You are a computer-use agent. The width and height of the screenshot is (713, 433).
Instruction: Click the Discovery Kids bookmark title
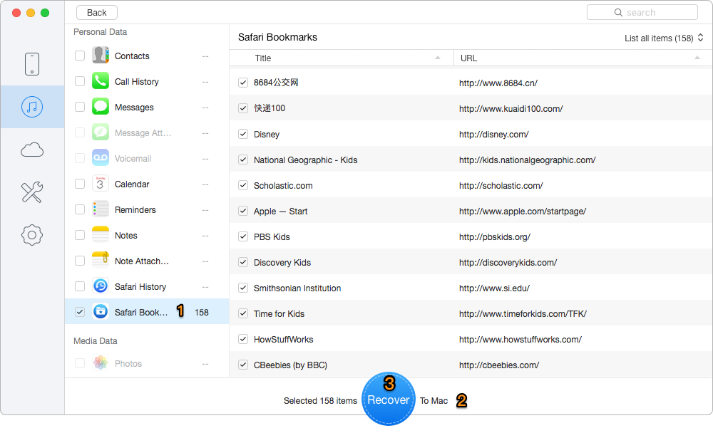pos(282,263)
